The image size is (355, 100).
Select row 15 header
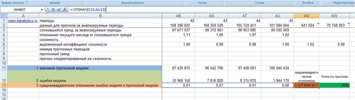click(4, 95)
